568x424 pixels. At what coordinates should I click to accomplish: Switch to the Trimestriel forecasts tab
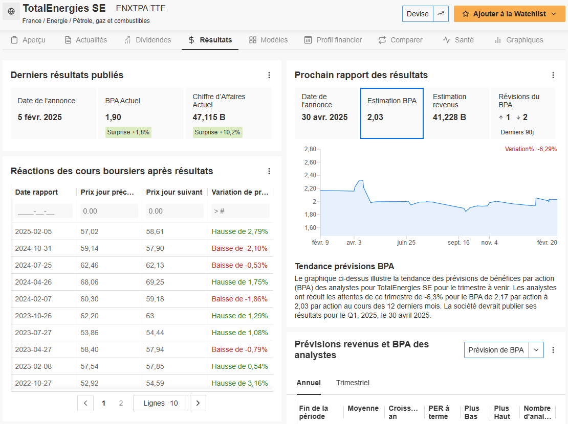(353, 383)
